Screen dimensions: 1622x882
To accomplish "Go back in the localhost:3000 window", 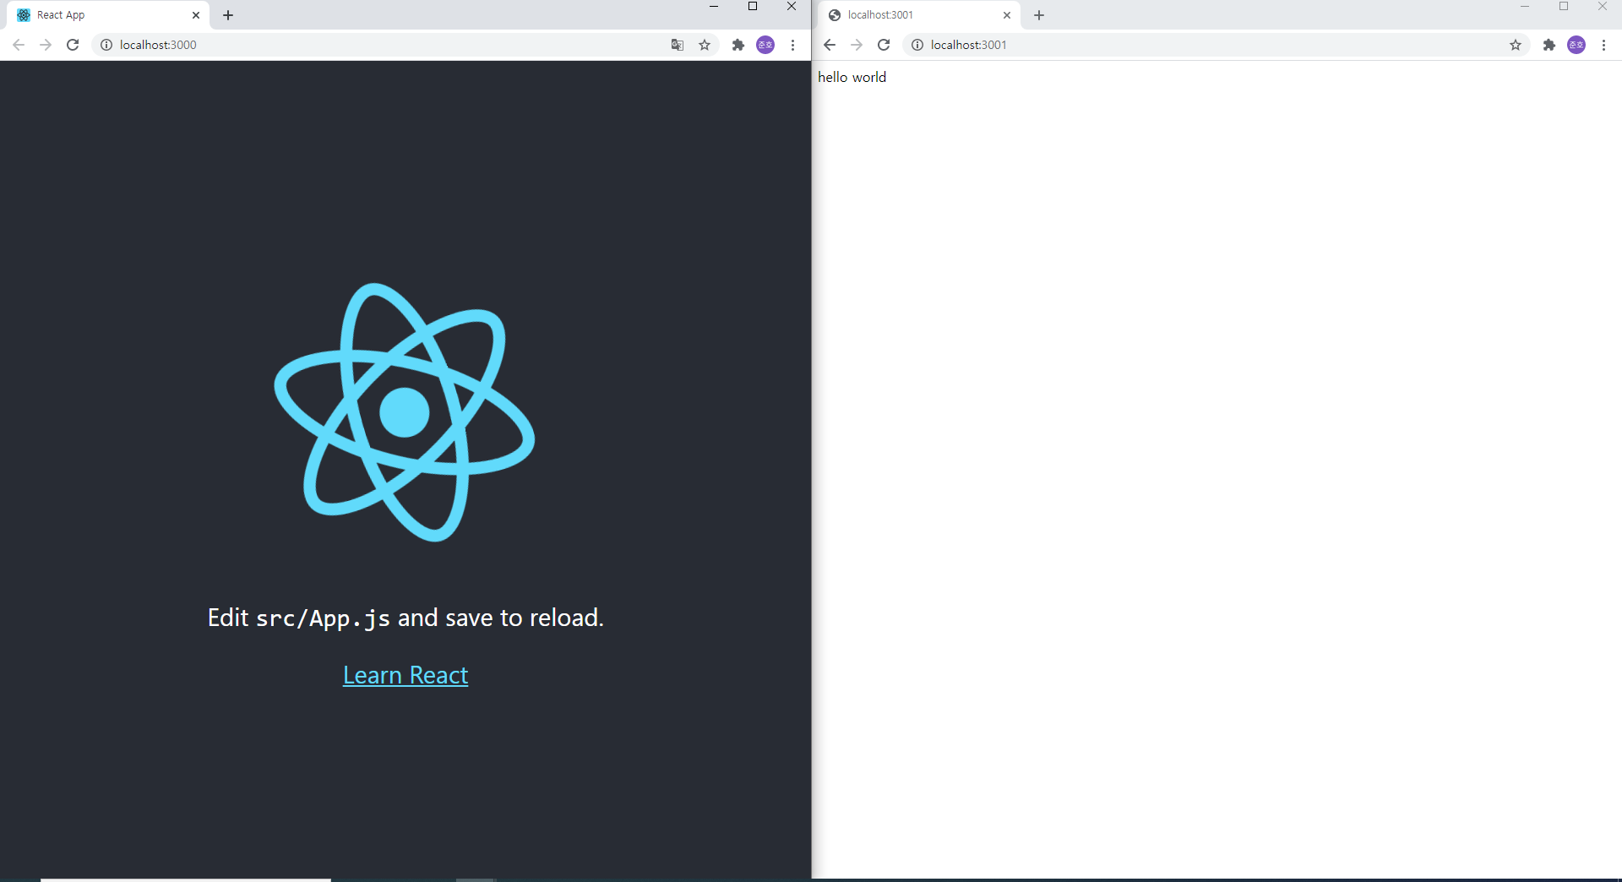I will pyautogui.click(x=19, y=45).
